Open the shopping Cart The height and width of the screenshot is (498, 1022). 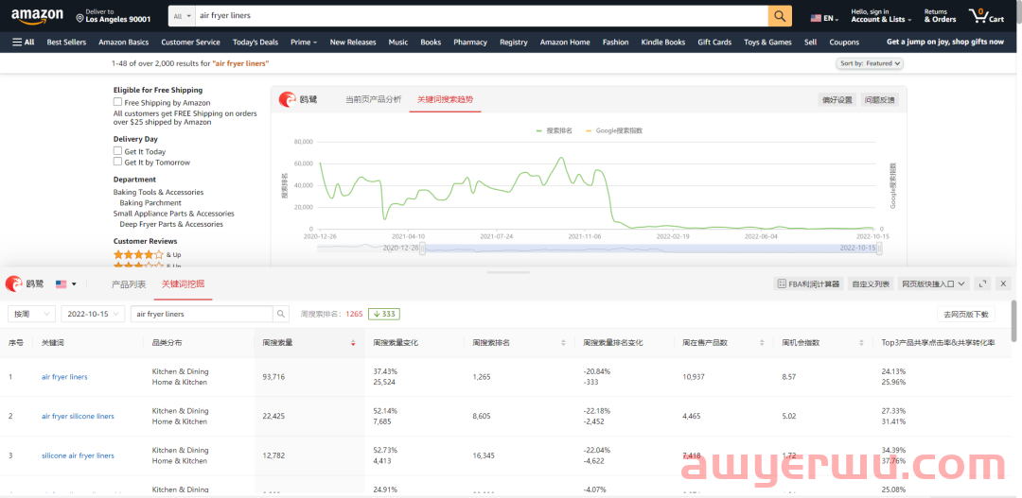[x=986, y=16]
